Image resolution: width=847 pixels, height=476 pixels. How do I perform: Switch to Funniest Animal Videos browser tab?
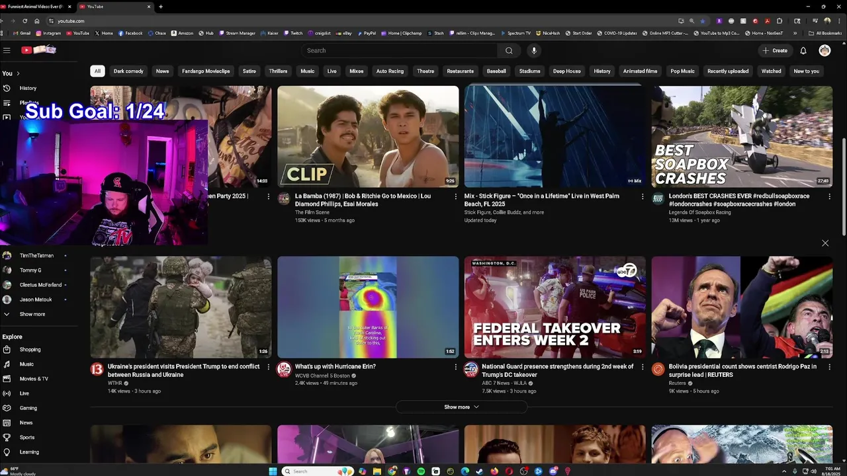[36, 7]
